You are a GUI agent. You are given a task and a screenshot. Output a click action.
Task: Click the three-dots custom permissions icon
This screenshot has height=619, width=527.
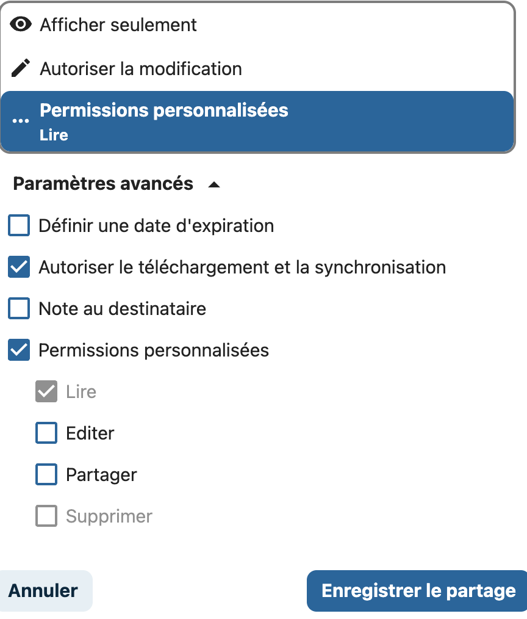tap(21, 121)
